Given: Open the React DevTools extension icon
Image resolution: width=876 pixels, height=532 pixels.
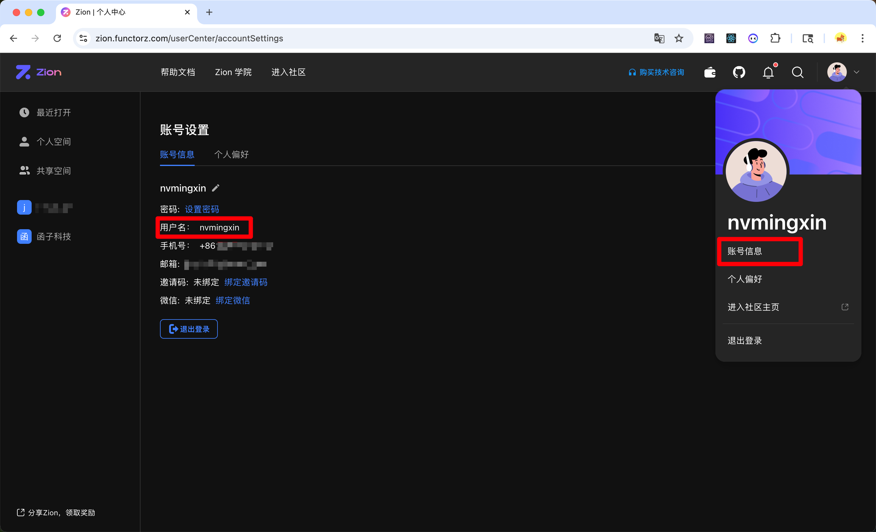Looking at the screenshot, I should click(x=731, y=38).
